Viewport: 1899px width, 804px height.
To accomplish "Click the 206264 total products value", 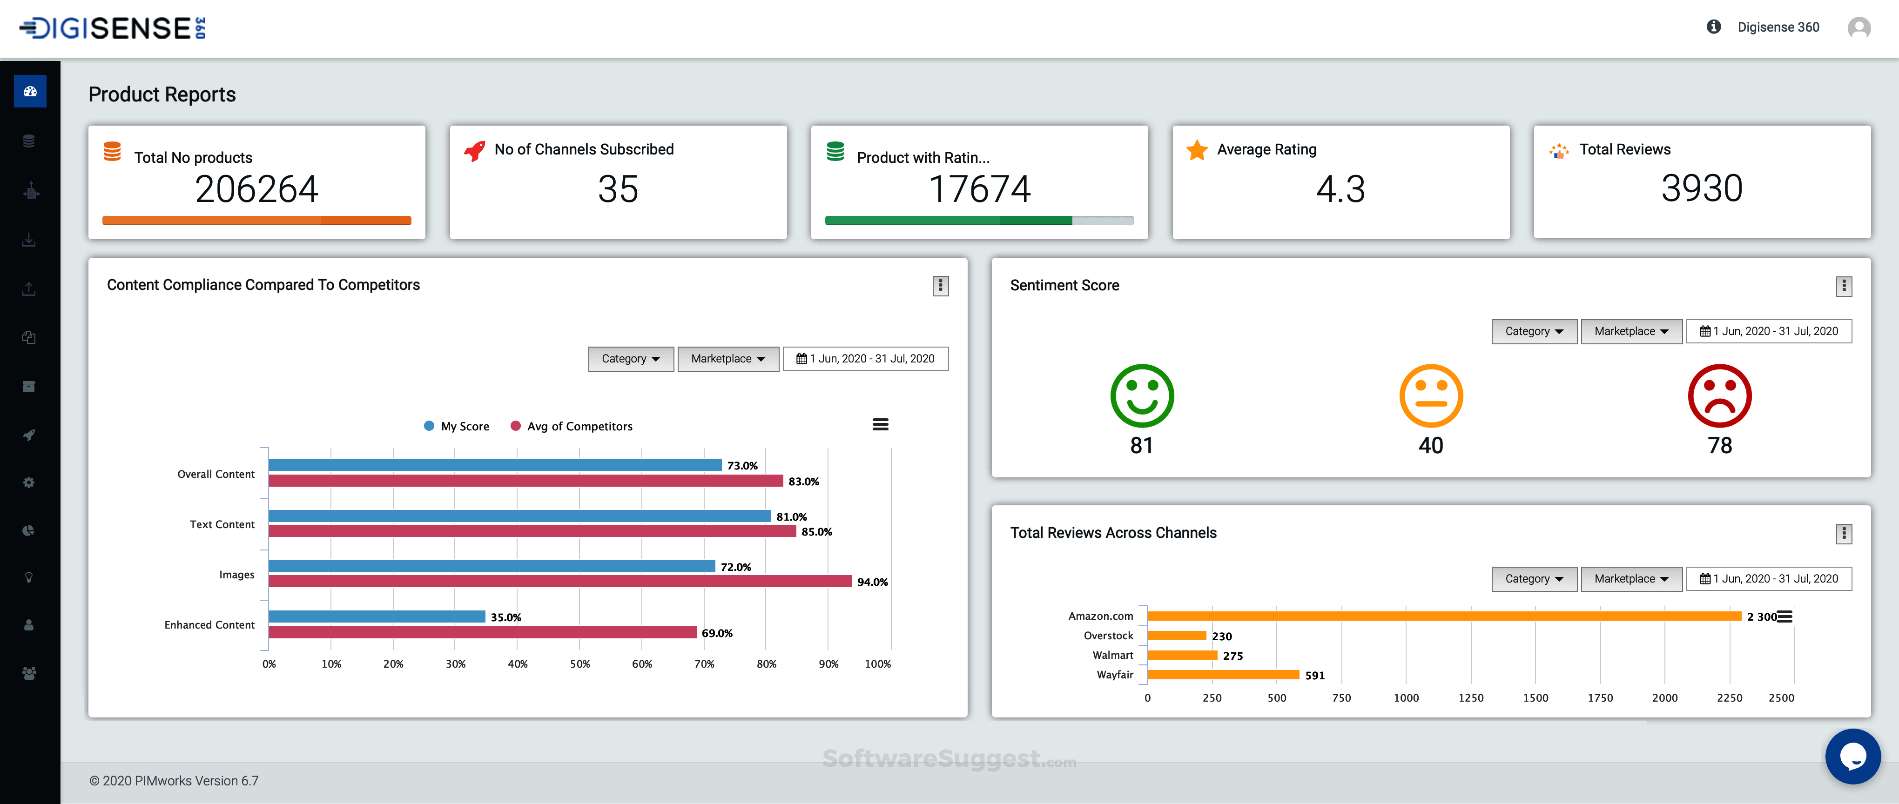I will coord(256,189).
